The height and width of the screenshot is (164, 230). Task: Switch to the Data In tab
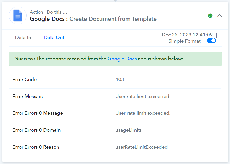(23, 38)
